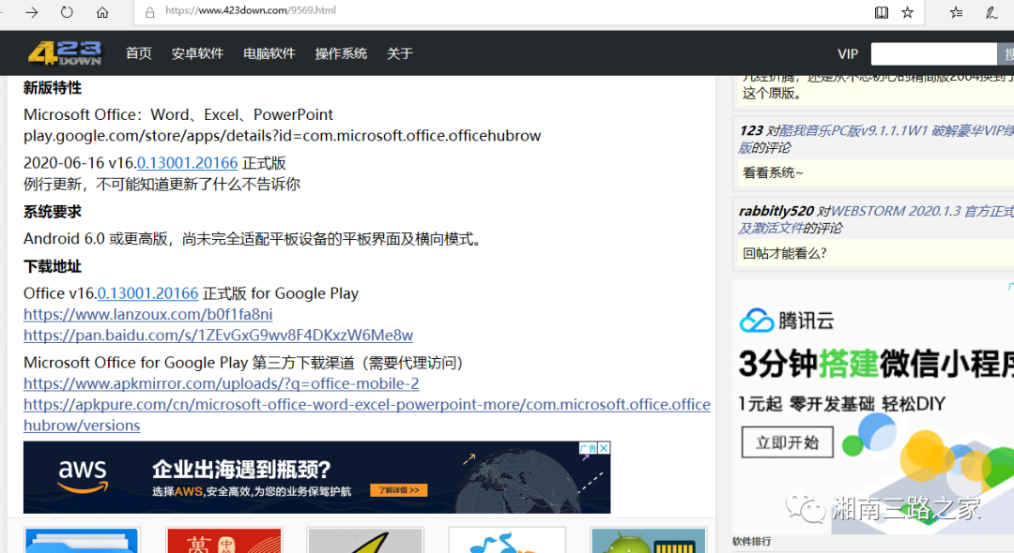Open the favorites list icon
1014x553 pixels.
click(x=956, y=12)
